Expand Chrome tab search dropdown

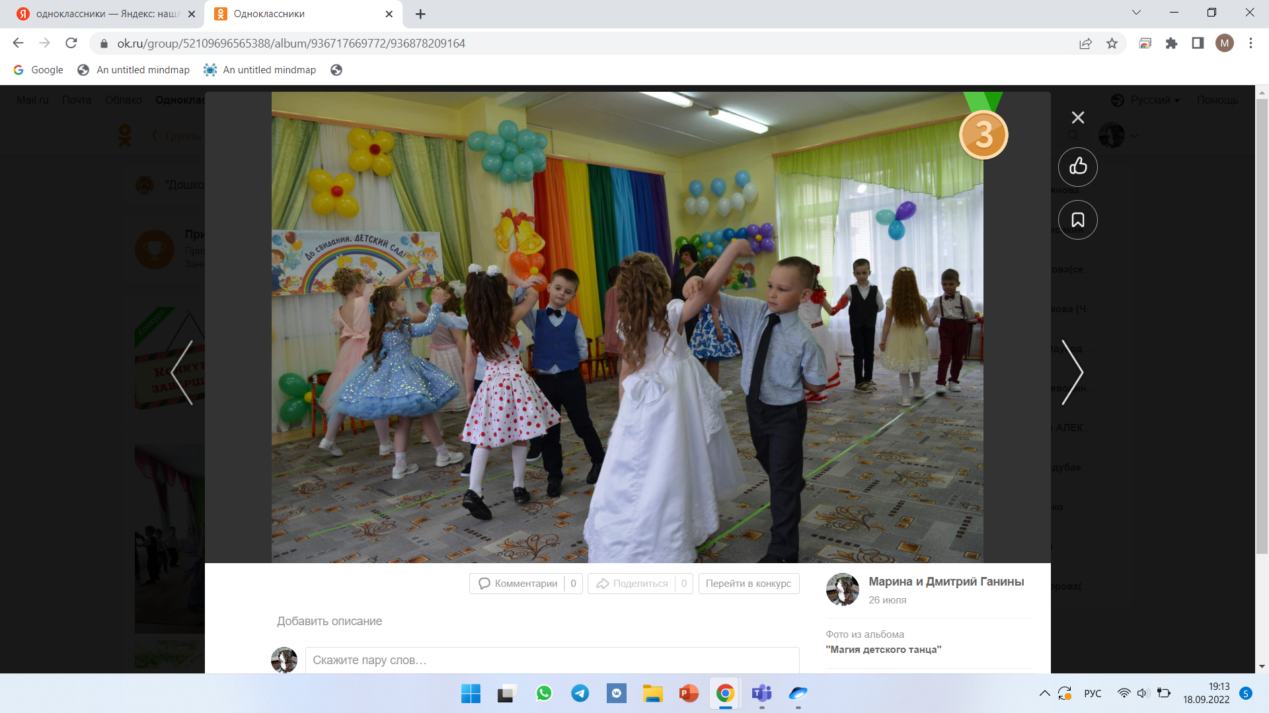(1136, 13)
